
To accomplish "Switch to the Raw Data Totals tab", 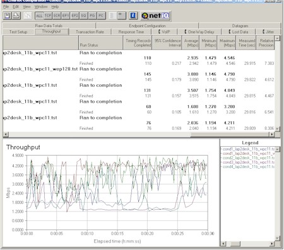I will pos(49,26).
